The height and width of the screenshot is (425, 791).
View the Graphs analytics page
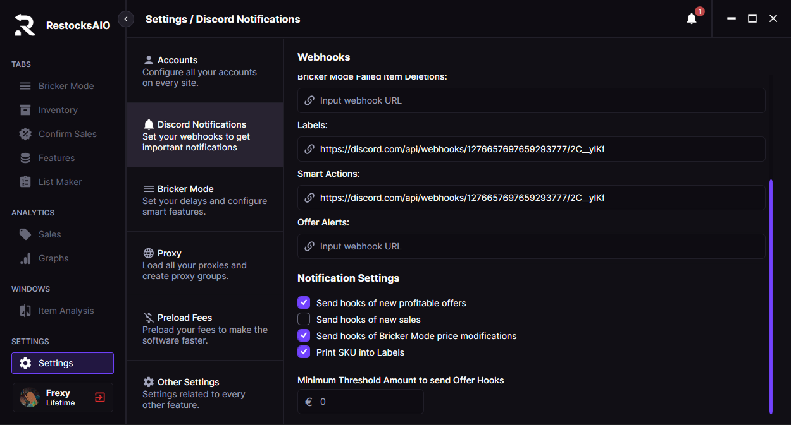pos(53,258)
